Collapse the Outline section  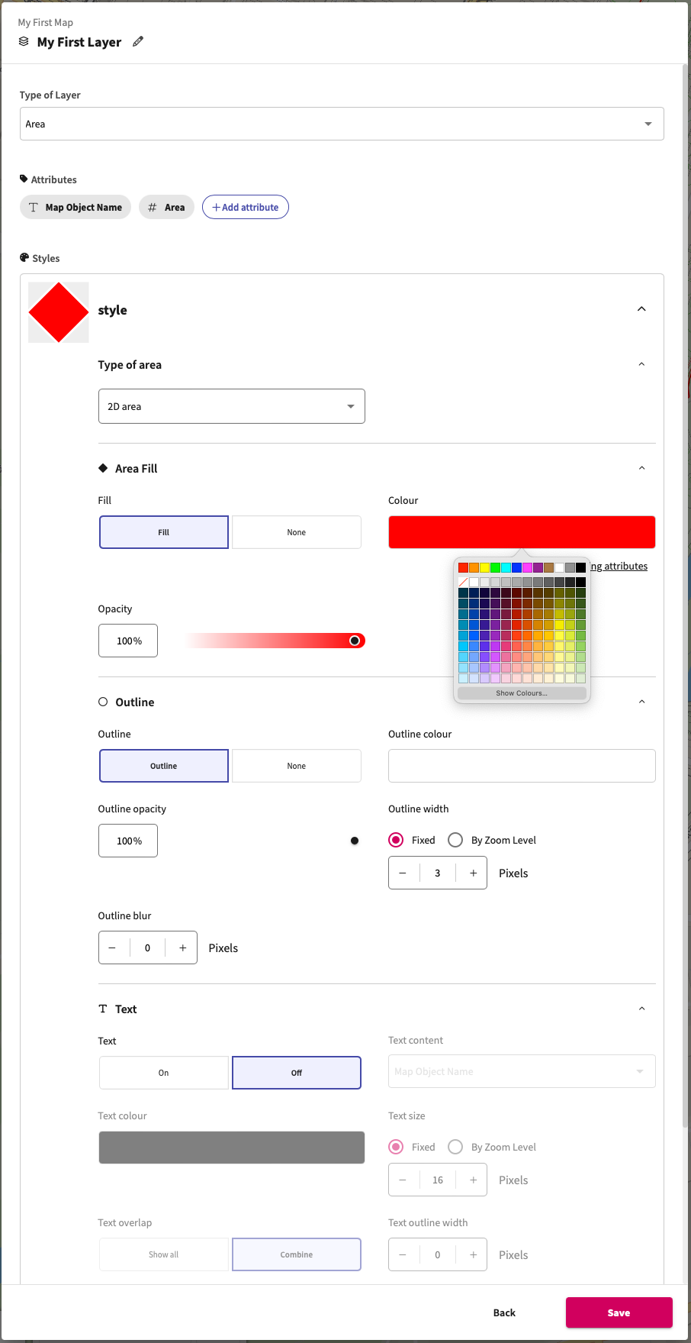click(x=641, y=702)
